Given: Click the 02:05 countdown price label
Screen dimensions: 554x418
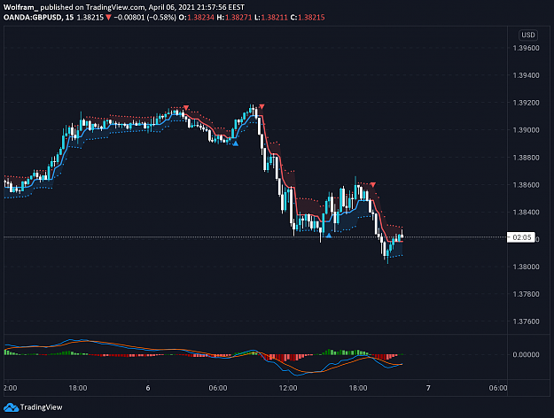Looking at the screenshot, I should point(521,237).
